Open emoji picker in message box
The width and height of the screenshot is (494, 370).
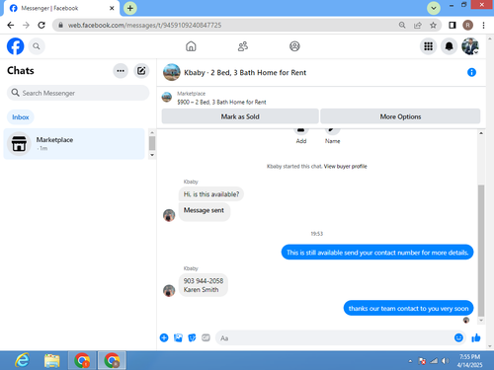pyautogui.click(x=458, y=337)
